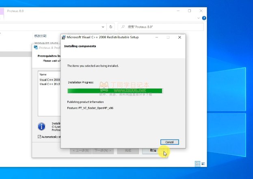The image size is (253, 179).
Task: Click the 下一步(N) button in Proteus installer
Action: click(x=103, y=151)
